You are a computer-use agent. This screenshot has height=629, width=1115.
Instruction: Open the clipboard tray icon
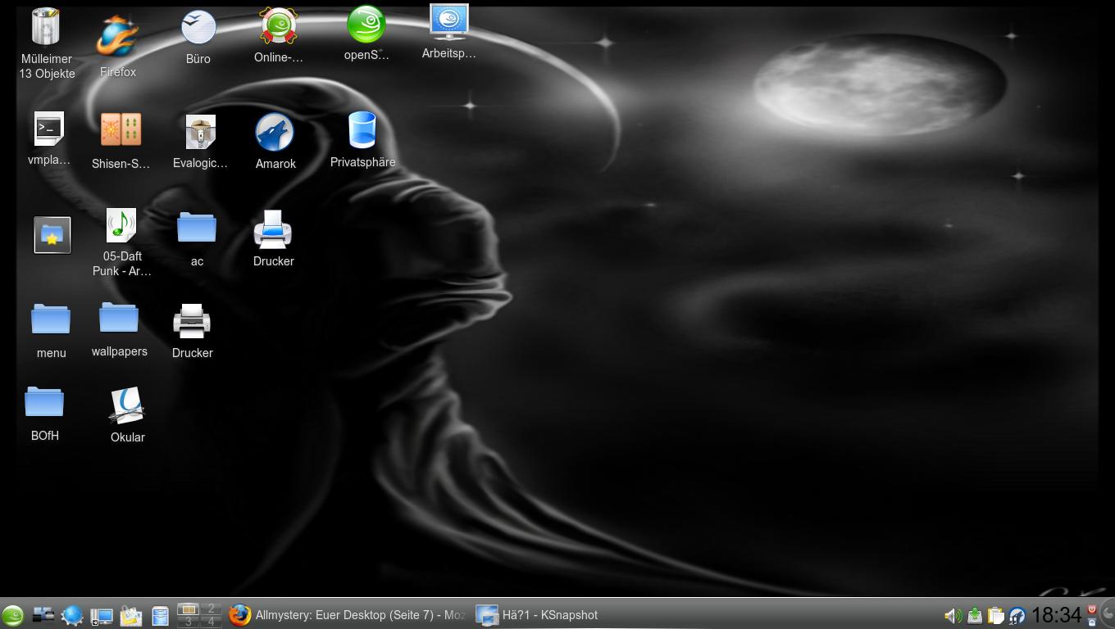pyautogui.click(x=995, y=615)
